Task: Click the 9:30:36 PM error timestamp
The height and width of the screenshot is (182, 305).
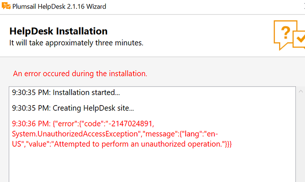Action: (31, 124)
